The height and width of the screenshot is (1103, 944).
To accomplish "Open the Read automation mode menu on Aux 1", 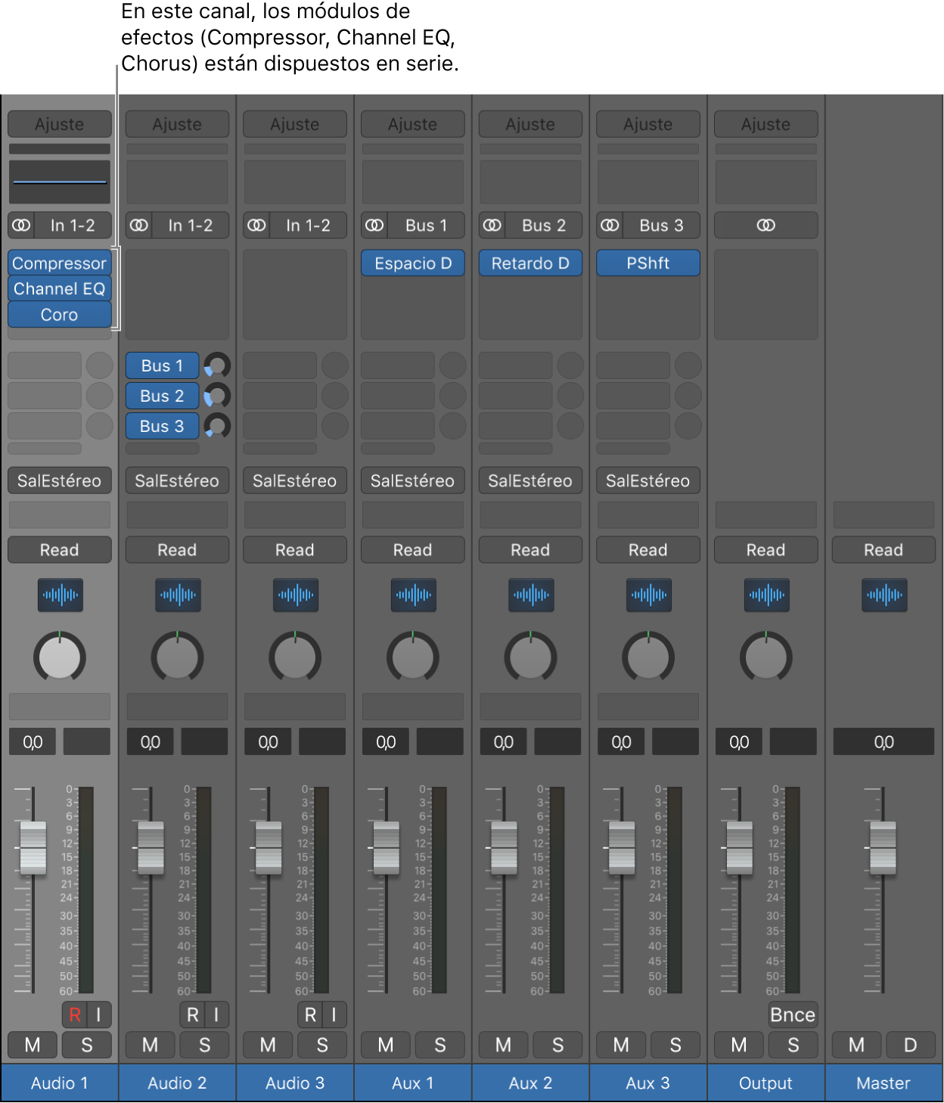I will coord(412,550).
